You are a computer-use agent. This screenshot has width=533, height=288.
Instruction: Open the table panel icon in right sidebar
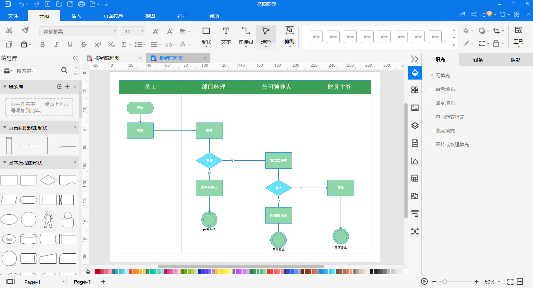point(415,178)
